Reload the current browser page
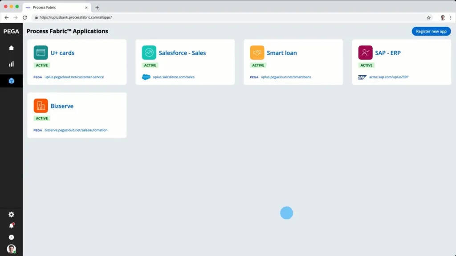The width and height of the screenshot is (456, 256). 25,17
